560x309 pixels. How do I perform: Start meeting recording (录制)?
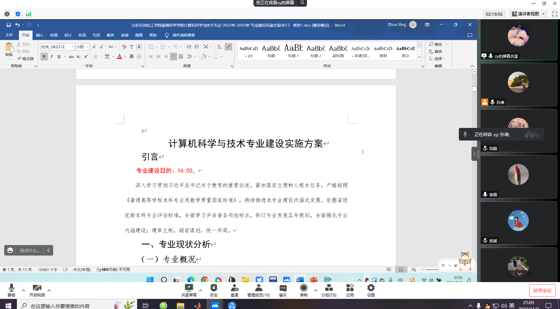[x=303, y=288]
